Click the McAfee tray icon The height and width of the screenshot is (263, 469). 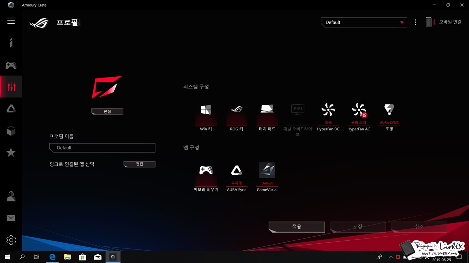[398, 257]
